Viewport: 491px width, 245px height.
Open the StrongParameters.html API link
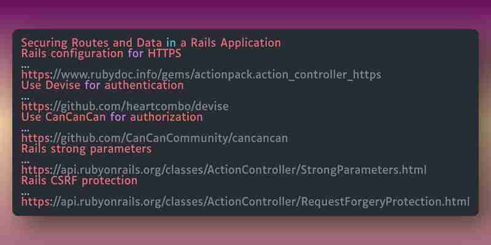pyautogui.click(x=224, y=170)
